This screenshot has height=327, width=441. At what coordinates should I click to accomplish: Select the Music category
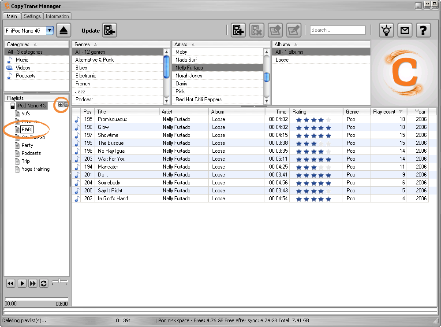coord(37,60)
